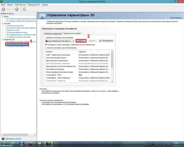Select Сглаживание - гамма-коррекция row
184x147 pixels.
(x=78, y=78)
